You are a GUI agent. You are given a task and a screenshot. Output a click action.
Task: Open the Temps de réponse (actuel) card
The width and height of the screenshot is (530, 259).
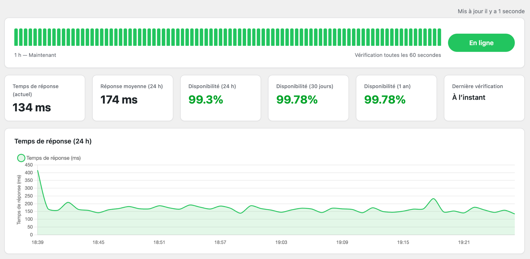coord(45,98)
